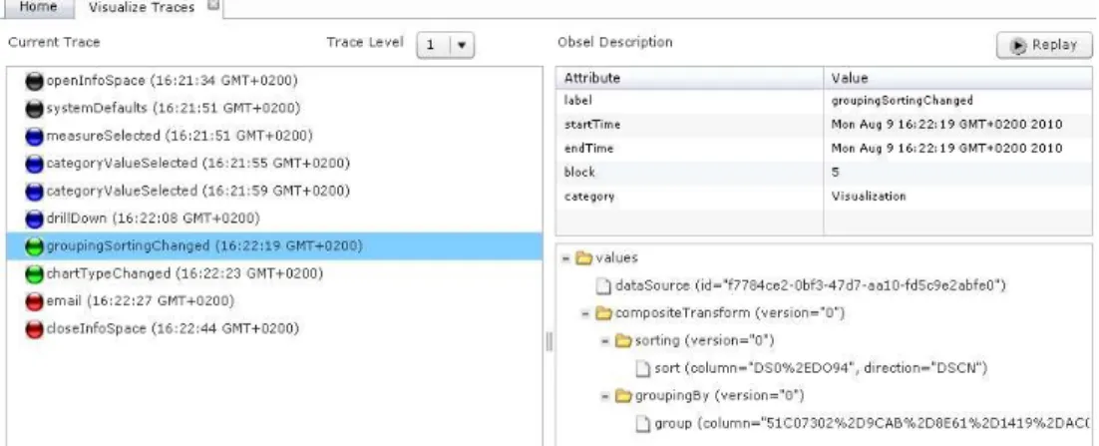Image resolution: width=1099 pixels, height=446 pixels.
Task: Click the endTime attribute cell
Action: [690, 149]
